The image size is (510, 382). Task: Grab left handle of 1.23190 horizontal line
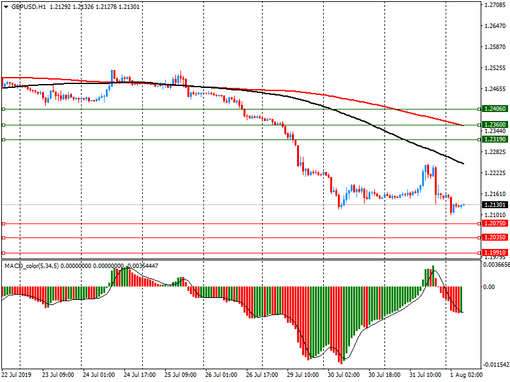(x=4, y=139)
